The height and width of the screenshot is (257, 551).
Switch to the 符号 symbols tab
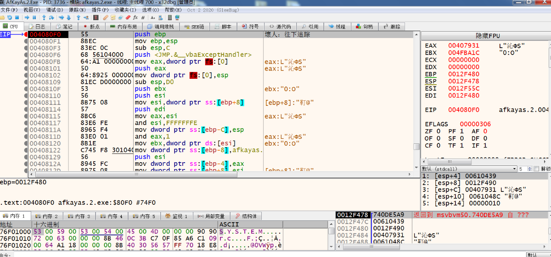250,27
